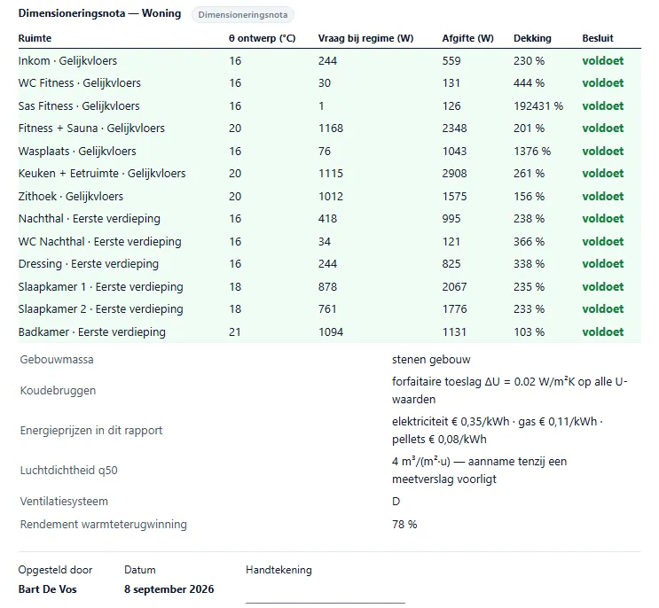
Task: Select the forfaitaire toeslag ΔU text
Action: tap(509, 391)
